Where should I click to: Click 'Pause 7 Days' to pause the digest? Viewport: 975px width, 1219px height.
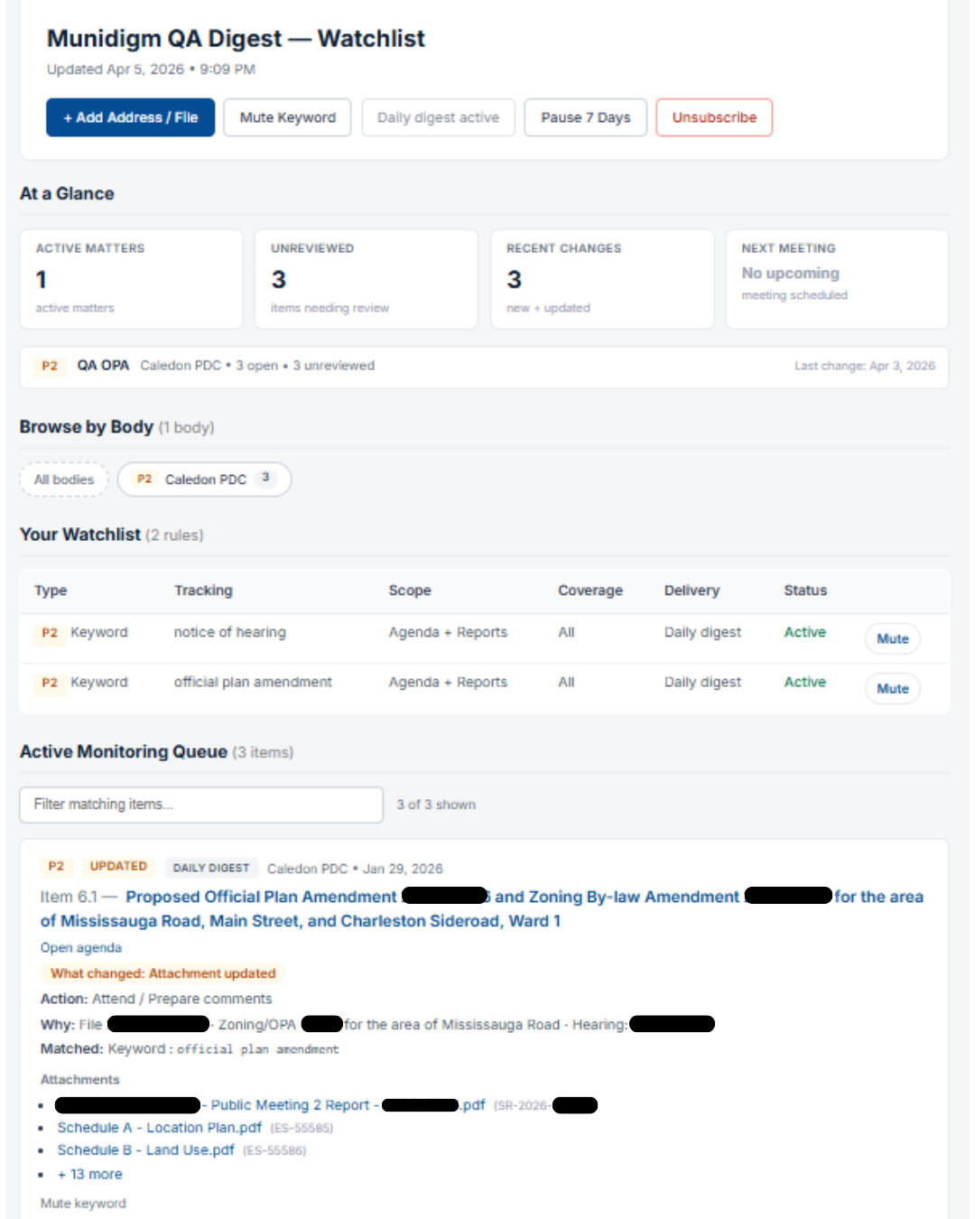click(585, 117)
